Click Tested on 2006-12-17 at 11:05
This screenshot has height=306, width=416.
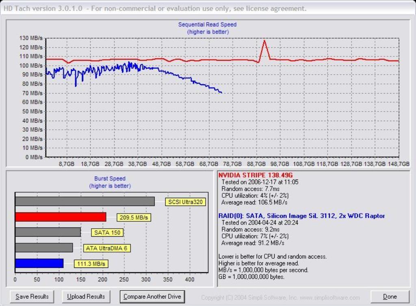[x=260, y=182]
